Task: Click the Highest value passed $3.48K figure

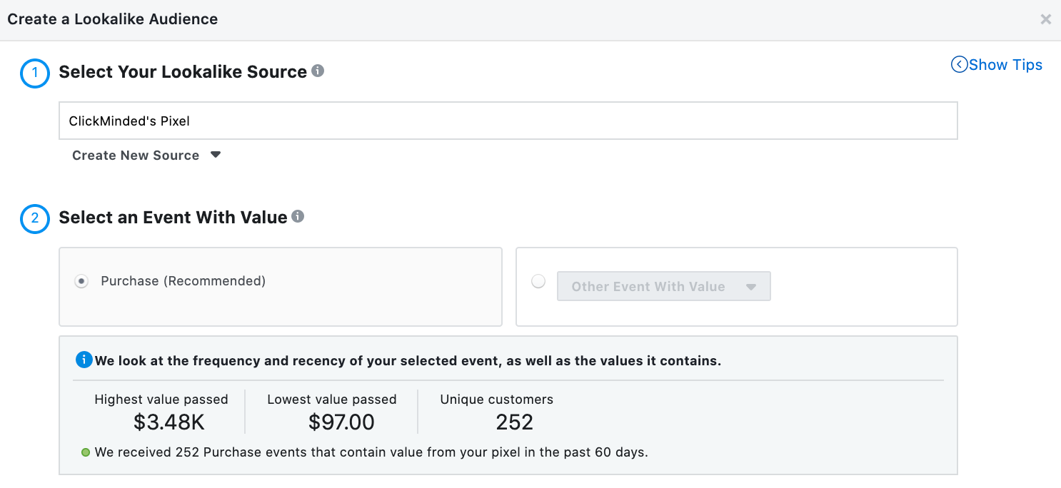Action: [x=169, y=422]
